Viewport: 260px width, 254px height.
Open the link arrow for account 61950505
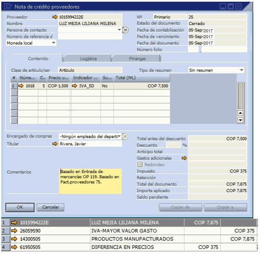(14, 247)
